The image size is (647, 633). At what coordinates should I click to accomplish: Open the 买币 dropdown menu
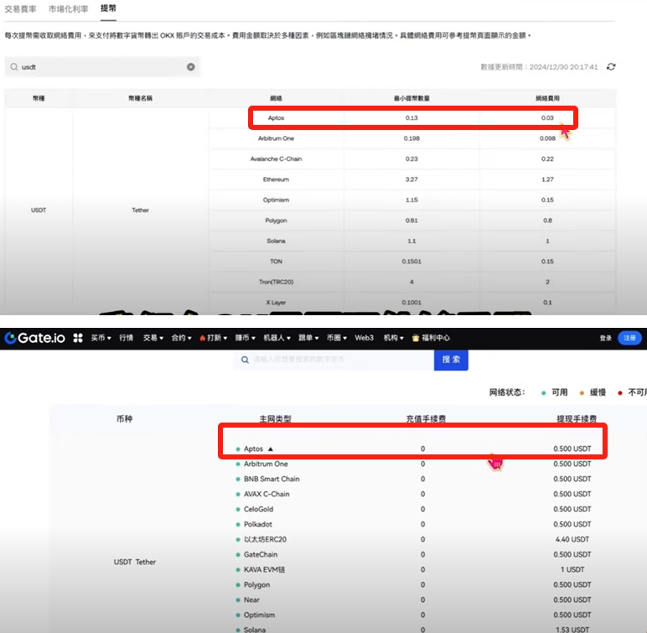pyautogui.click(x=101, y=338)
